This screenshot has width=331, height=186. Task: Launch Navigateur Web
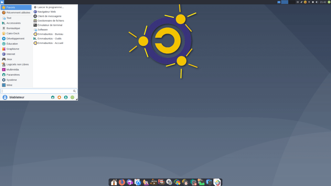click(55, 12)
